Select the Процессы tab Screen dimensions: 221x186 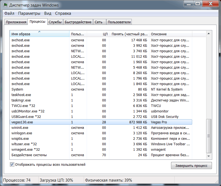37,22
